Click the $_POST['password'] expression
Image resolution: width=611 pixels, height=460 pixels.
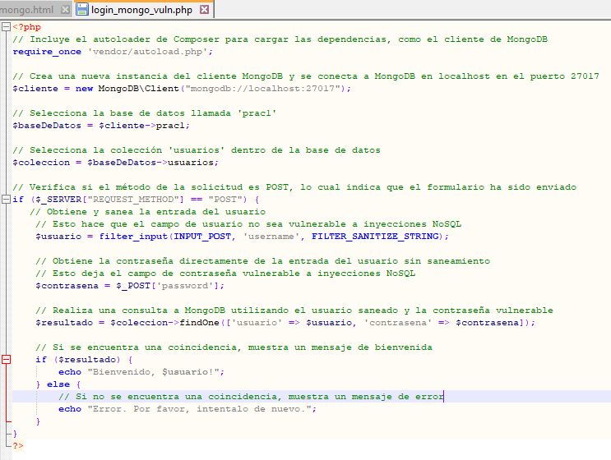168,286
